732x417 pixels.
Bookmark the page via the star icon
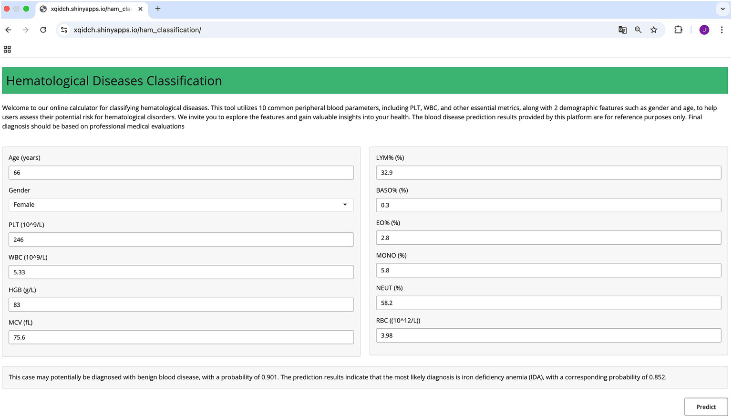click(654, 30)
